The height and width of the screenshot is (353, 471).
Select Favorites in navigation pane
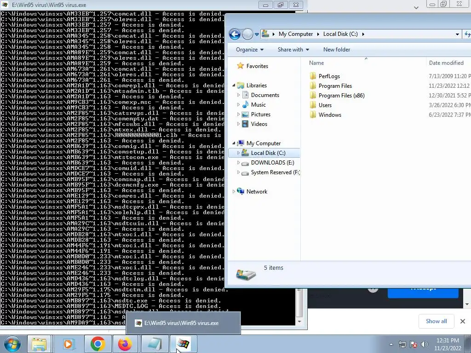257,66
